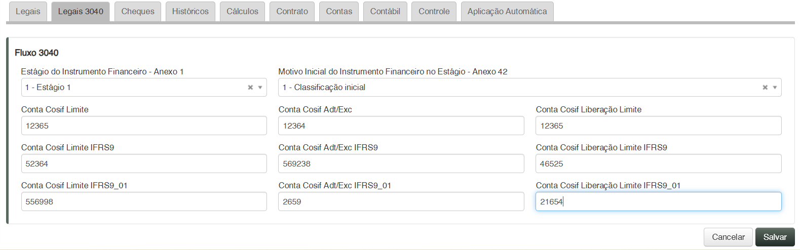The image size is (800, 250).
Task: Show the Controle tab
Action: 434,12
